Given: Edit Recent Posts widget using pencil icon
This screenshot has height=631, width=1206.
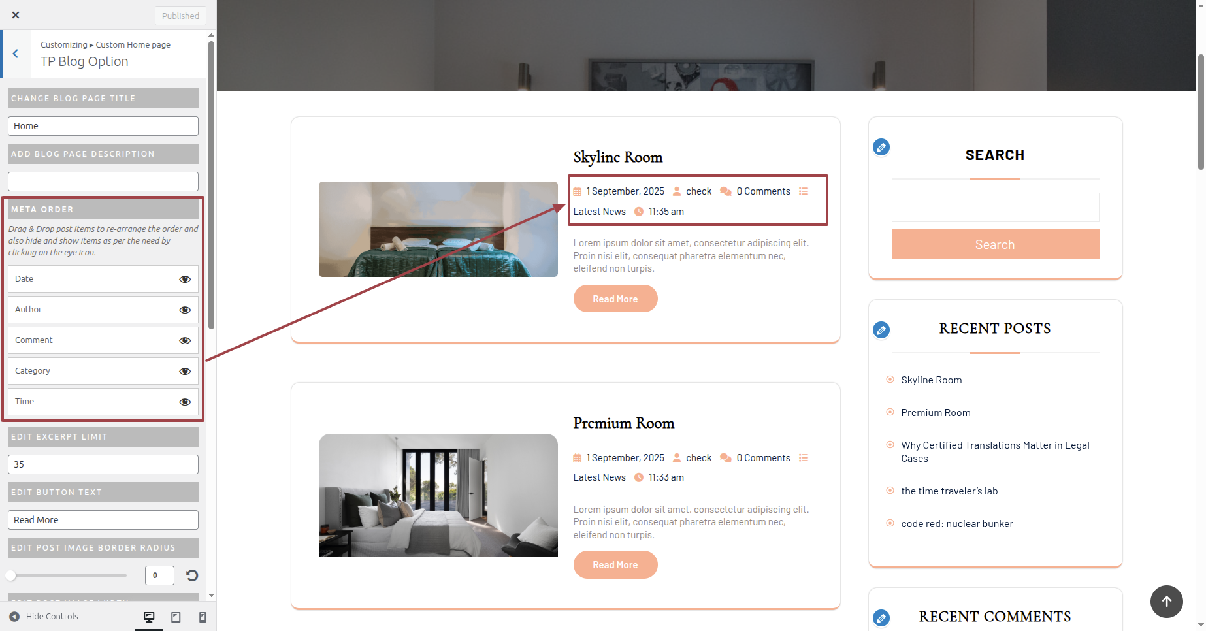Looking at the screenshot, I should pos(881,330).
